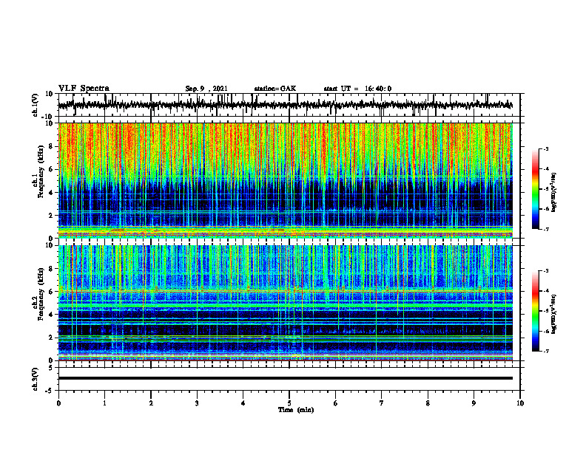
Task: Click the "4" kHz tick on ch.1 frequency axis
Action: click(52, 193)
